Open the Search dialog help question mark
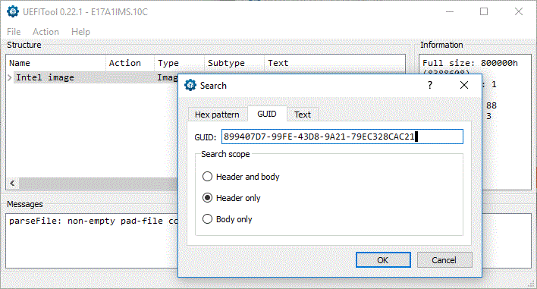537x289 pixels. (x=430, y=85)
